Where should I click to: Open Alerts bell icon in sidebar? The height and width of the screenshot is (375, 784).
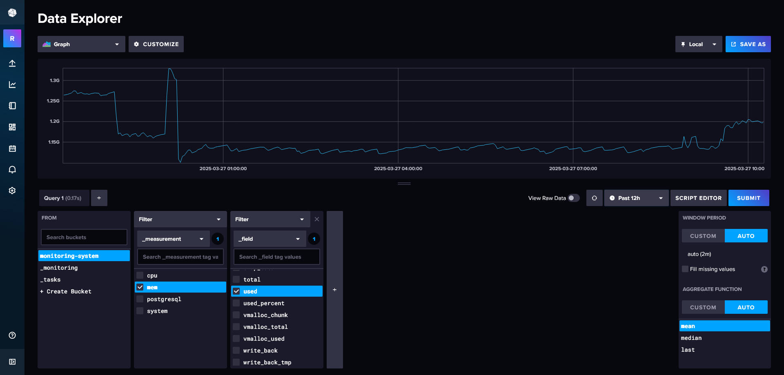coord(12,170)
